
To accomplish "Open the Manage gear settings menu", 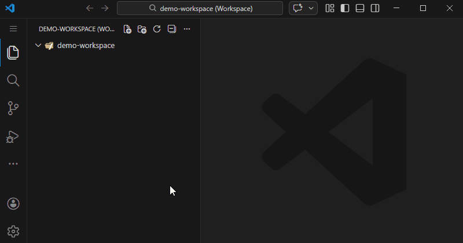I will 13,231.
